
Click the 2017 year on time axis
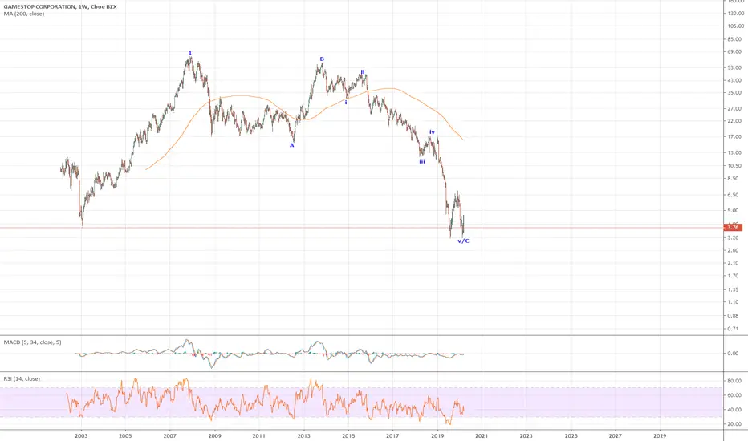point(392,435)
